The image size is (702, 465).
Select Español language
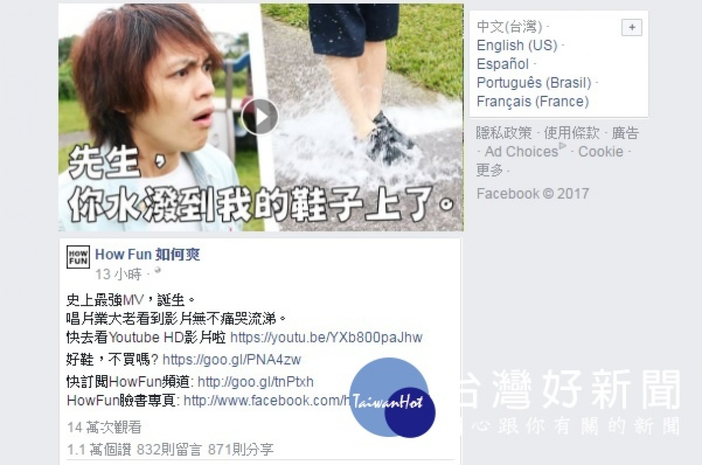(x=503, y=64)
